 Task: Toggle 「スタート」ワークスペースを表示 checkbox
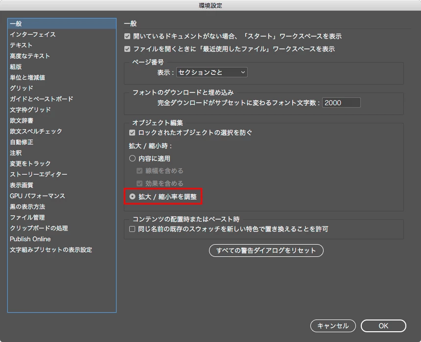coord(127,36)
